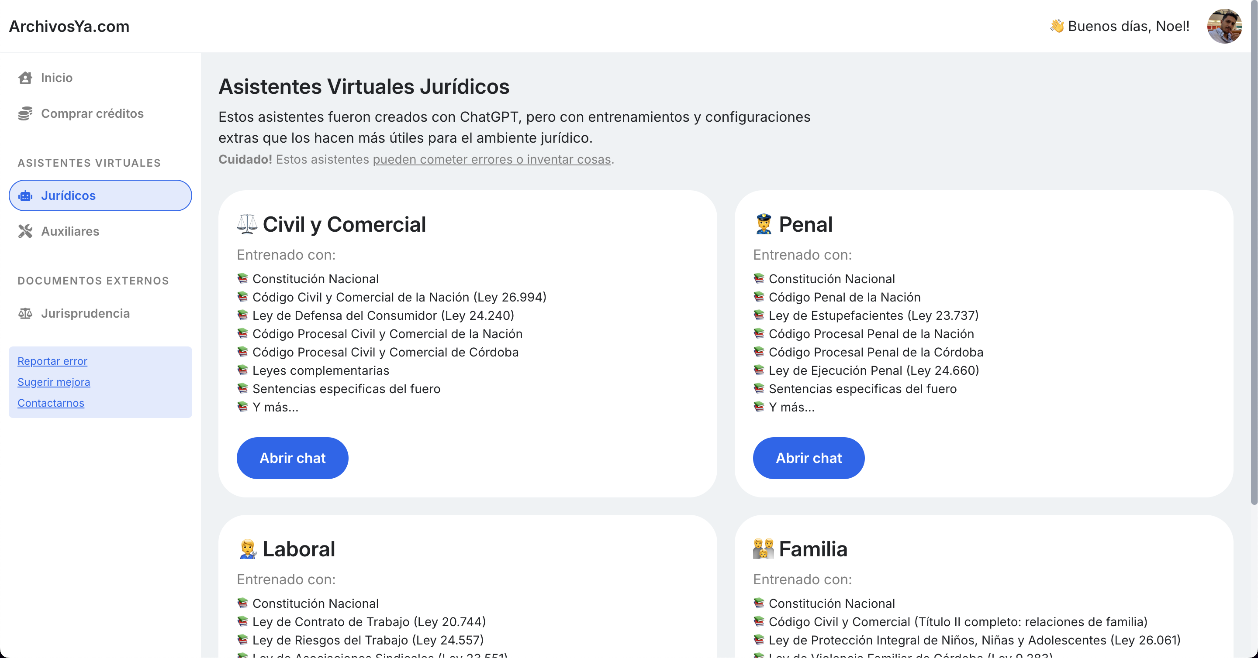Screen dimensions: 1258x658
Task: Open the Sugerir mejora link
Action: click(x=54, y=382)
